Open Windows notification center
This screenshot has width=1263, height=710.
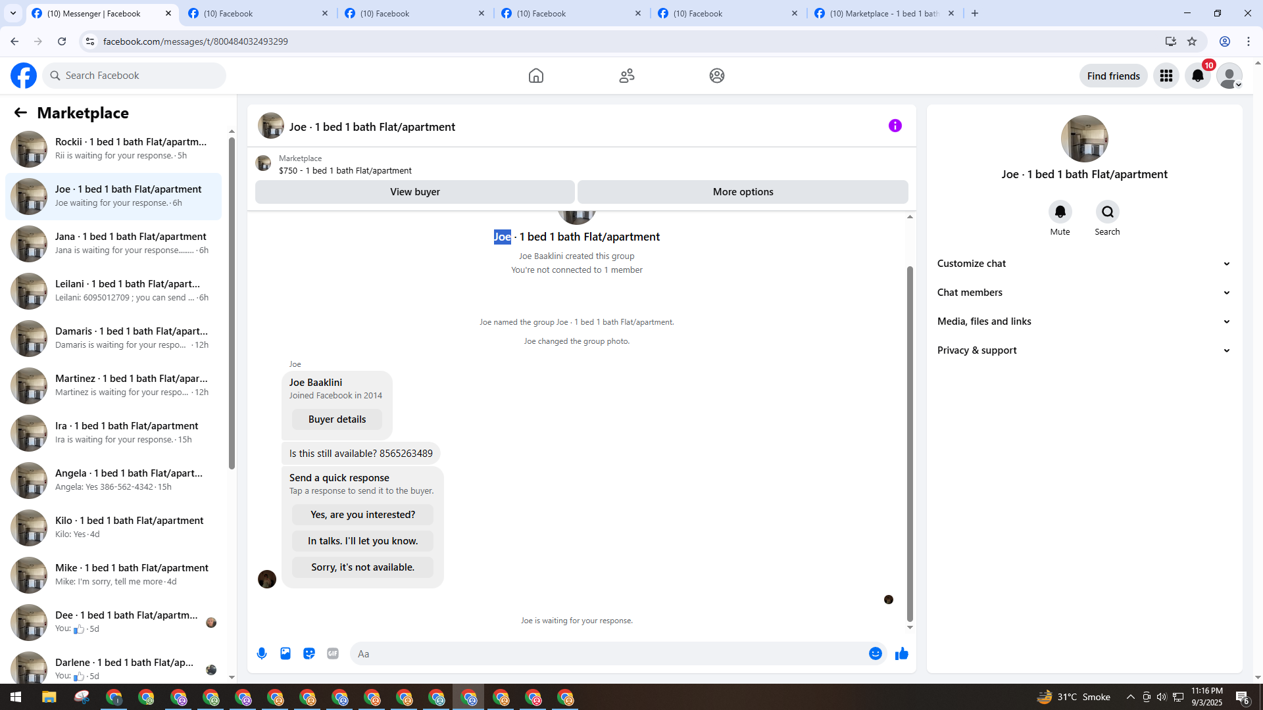pyautogui.click(x=1243, y=697)
